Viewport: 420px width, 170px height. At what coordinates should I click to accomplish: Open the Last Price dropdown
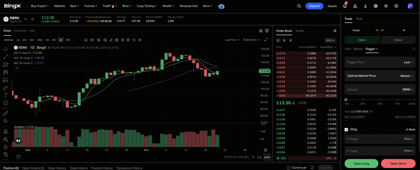click(x=232, y=40)
